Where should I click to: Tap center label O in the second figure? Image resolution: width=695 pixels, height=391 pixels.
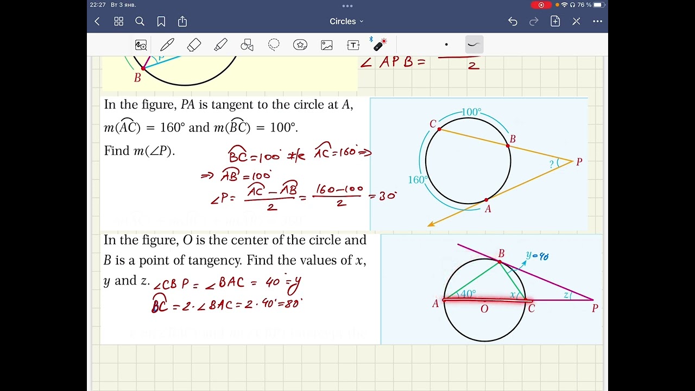[x=484, y=309]
